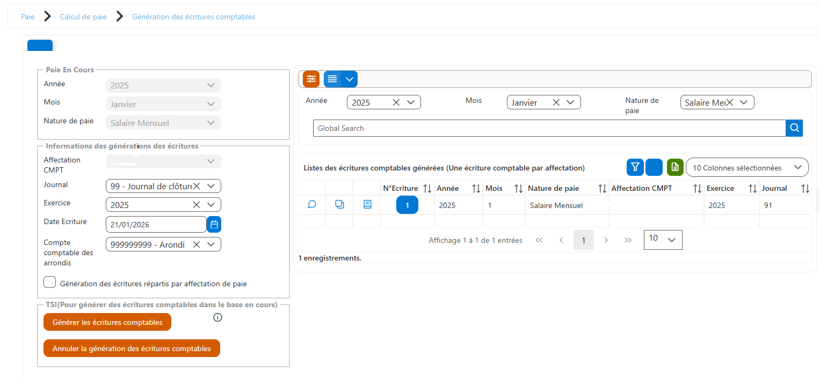
Task: Click the copy icon in first row
Action: click(x=339, y=204)
